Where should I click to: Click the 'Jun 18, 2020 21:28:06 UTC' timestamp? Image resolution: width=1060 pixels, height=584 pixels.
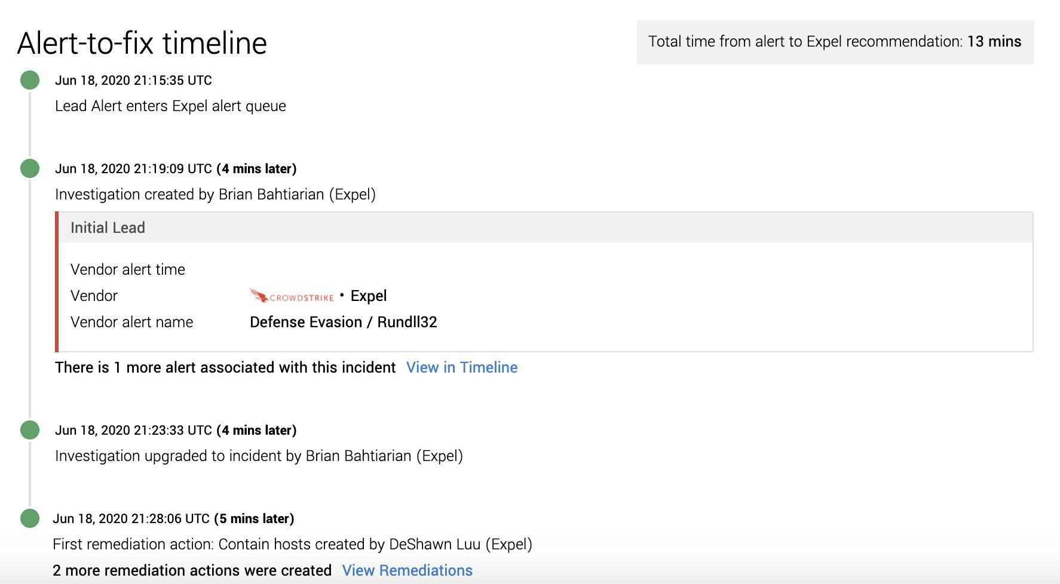tap(131, 518)
